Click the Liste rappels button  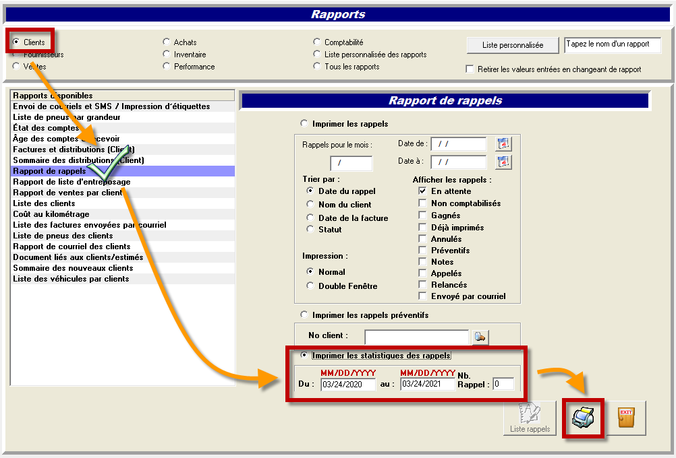pos(530,418)
